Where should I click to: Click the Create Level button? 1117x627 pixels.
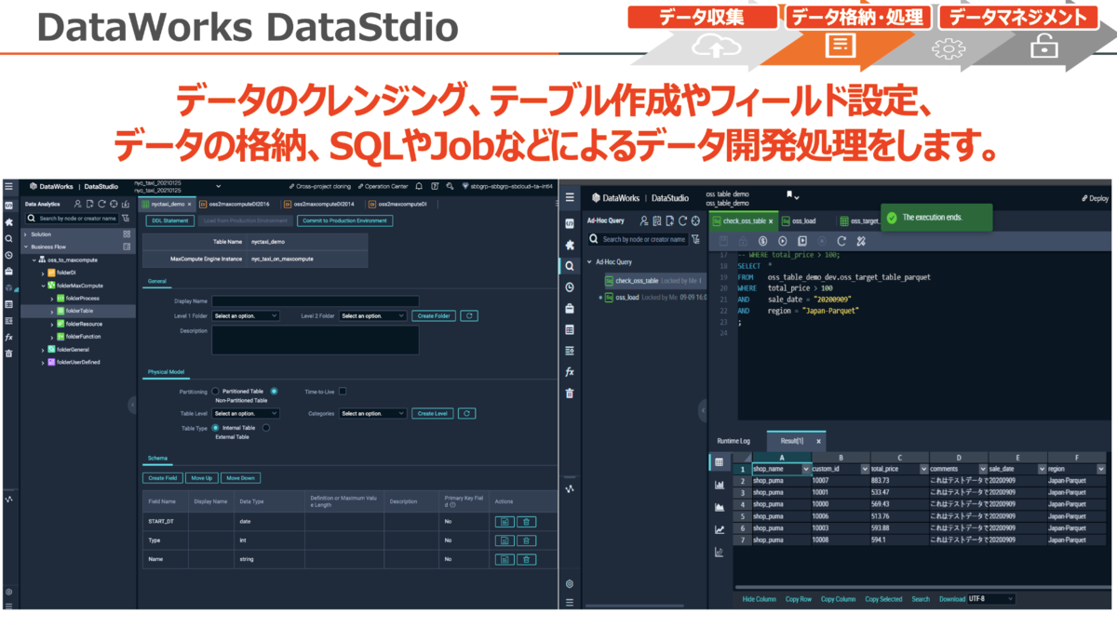pos(434,413)
